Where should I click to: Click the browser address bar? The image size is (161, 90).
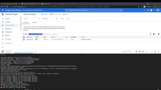(x=61, y=7)
